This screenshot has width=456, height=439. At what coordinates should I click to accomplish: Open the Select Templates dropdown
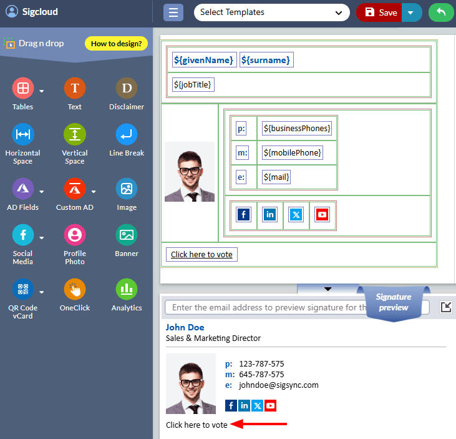point(271,12)
